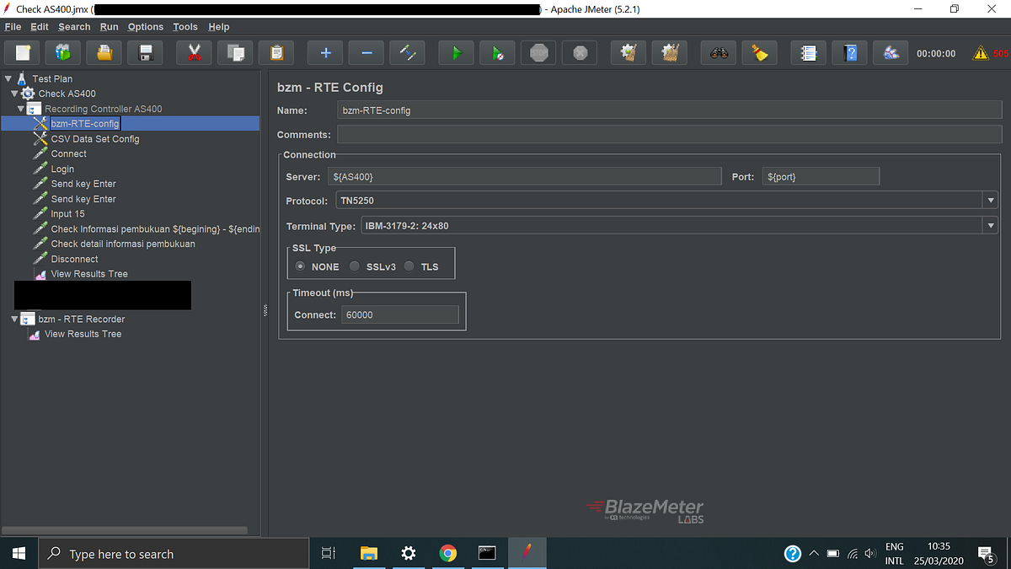The width and height of the screenshot is (1011, 569).
Task: Start the test with green play icon
Action: [x=456, y=53]
